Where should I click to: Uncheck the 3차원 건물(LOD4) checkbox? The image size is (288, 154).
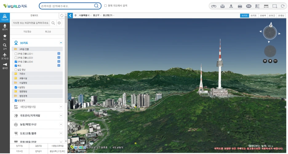click(x=16, y=62)
